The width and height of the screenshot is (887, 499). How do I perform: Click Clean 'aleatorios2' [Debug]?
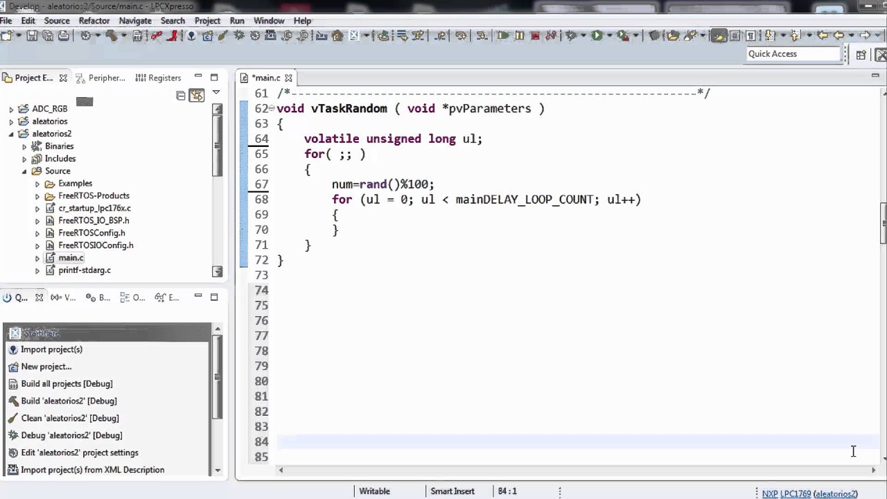[x=70, y=419]
